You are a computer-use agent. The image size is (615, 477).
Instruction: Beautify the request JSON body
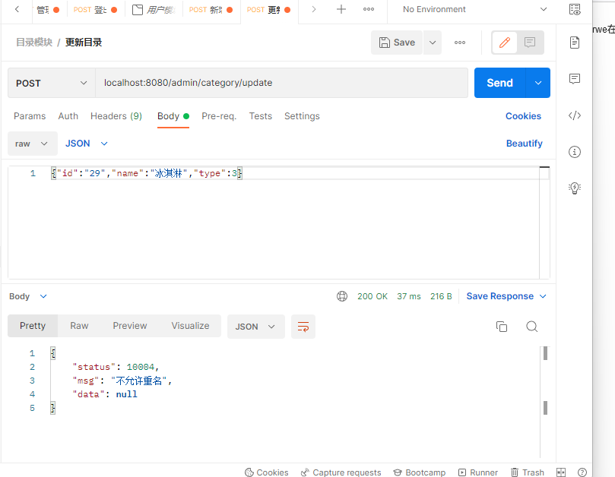click(x=525, y=144)
